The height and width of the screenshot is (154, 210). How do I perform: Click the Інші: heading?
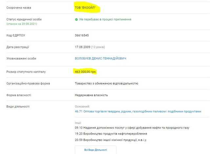78,123
